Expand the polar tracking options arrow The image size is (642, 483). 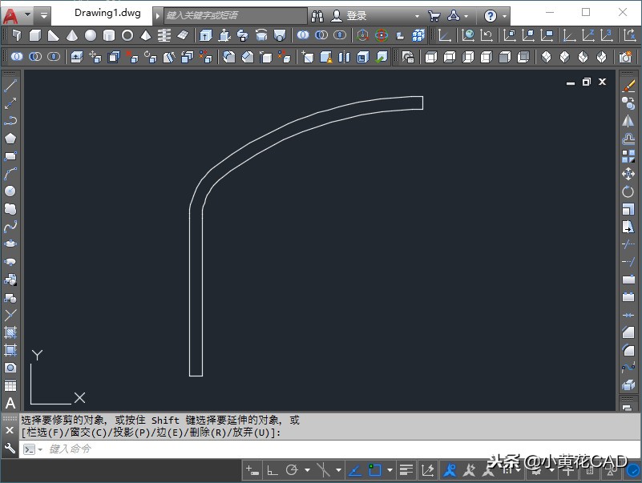click(307, 470)
